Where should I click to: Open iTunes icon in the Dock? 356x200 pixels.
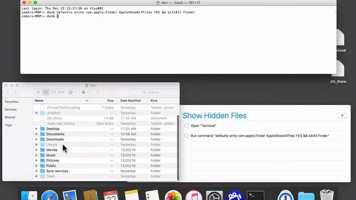(x=194, y=195)
